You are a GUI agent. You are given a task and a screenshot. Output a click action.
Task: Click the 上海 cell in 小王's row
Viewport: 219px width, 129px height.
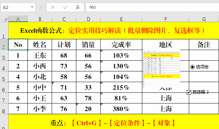[x=166, y=98]
